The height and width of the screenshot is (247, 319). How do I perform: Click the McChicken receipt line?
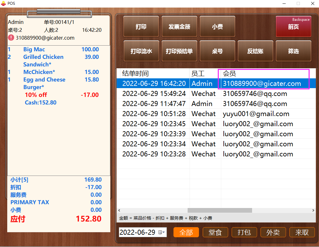(x=53, y=72)
